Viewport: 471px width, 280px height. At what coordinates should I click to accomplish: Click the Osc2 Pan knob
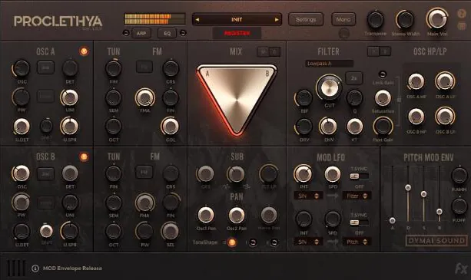click(237, 216)
